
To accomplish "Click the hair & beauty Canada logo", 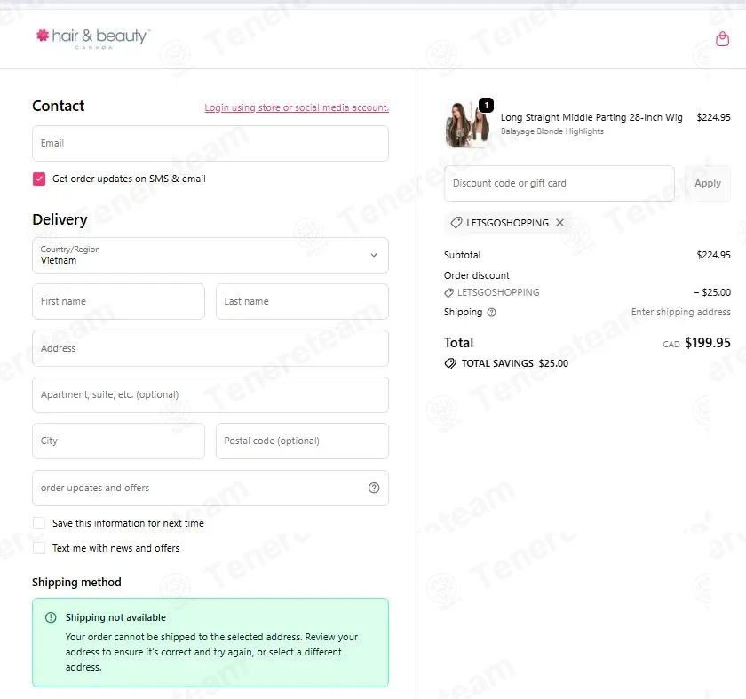I will [93, 38].
